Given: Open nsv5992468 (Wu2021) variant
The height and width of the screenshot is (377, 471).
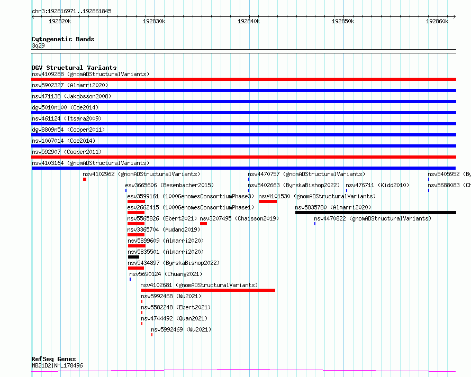Looking at the screenshot, I should [x=171, y=296].
